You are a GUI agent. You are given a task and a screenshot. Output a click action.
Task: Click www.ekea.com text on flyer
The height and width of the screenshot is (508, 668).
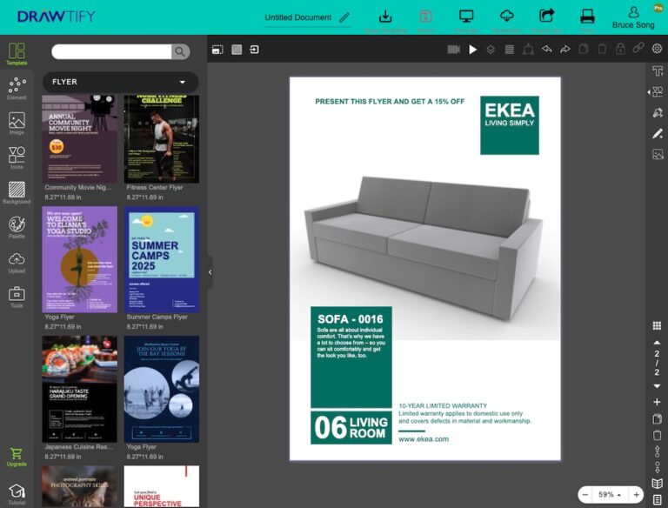(424, 439)
